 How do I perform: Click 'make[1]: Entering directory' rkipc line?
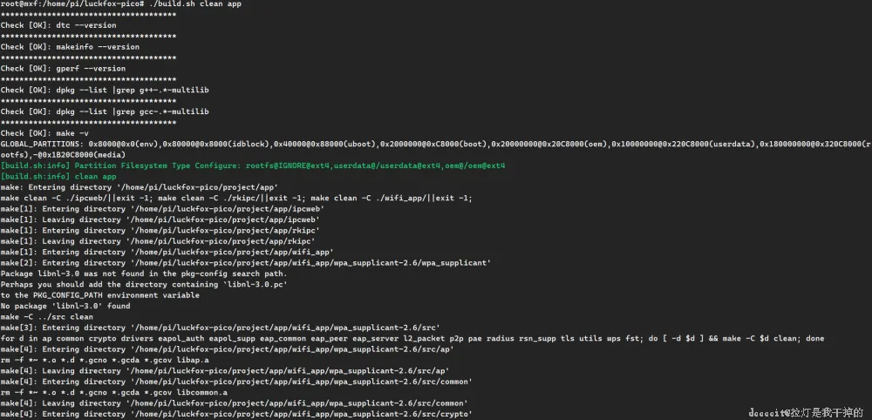(160, 231)
